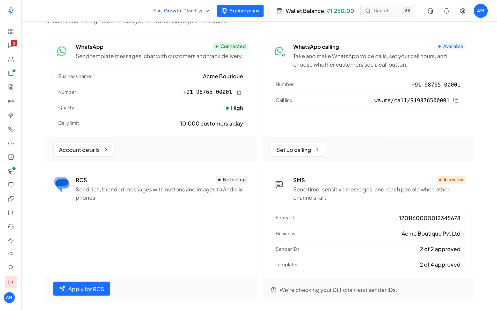Open the puzzle piece integrations icon
Image resolution: width=497 pixels, height=310 pixels.
pos(11,199)
